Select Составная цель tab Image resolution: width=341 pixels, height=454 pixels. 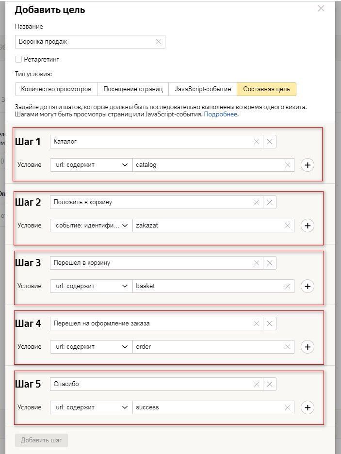click(x=266, y=89)
